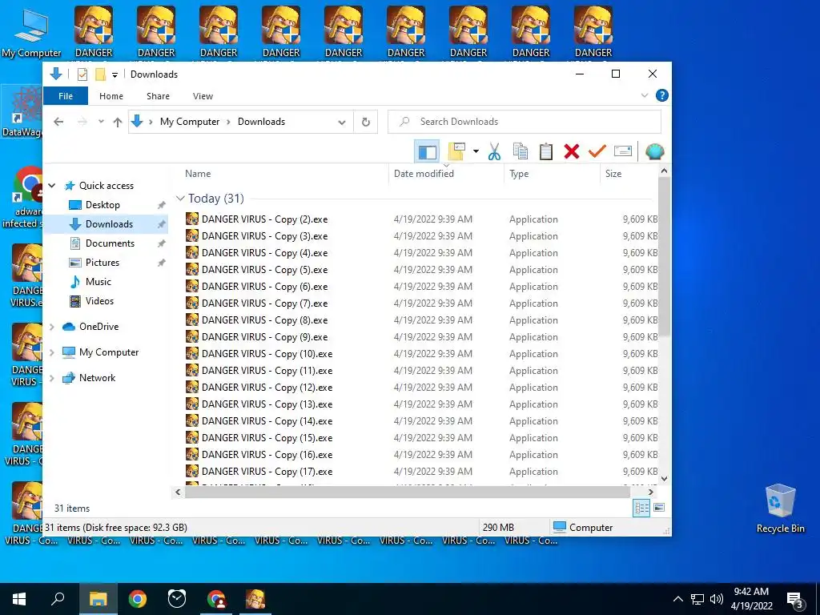820x615 pixels.
Task: Click the vertical scrollbar thumb
Action: click(x=664, y=257)
